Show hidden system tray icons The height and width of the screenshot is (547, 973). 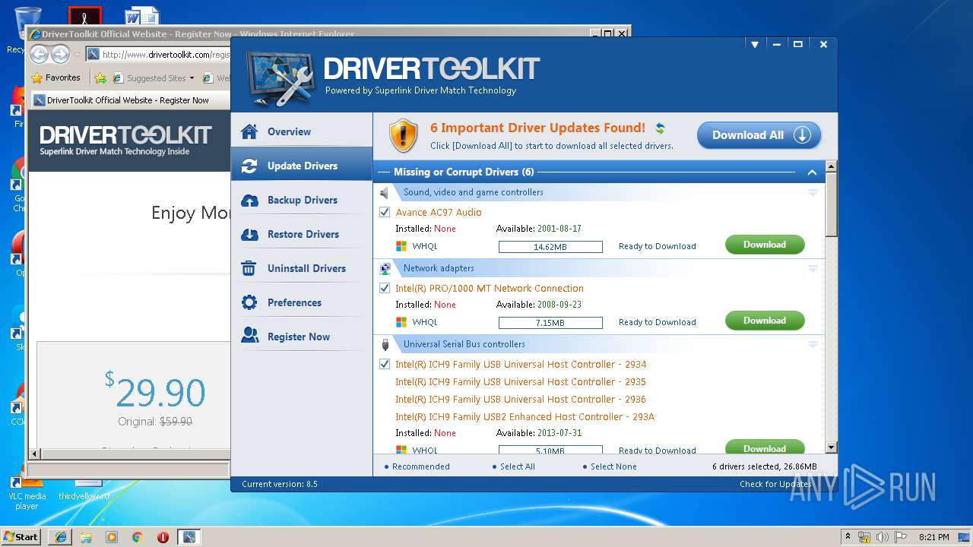point(848,537)
